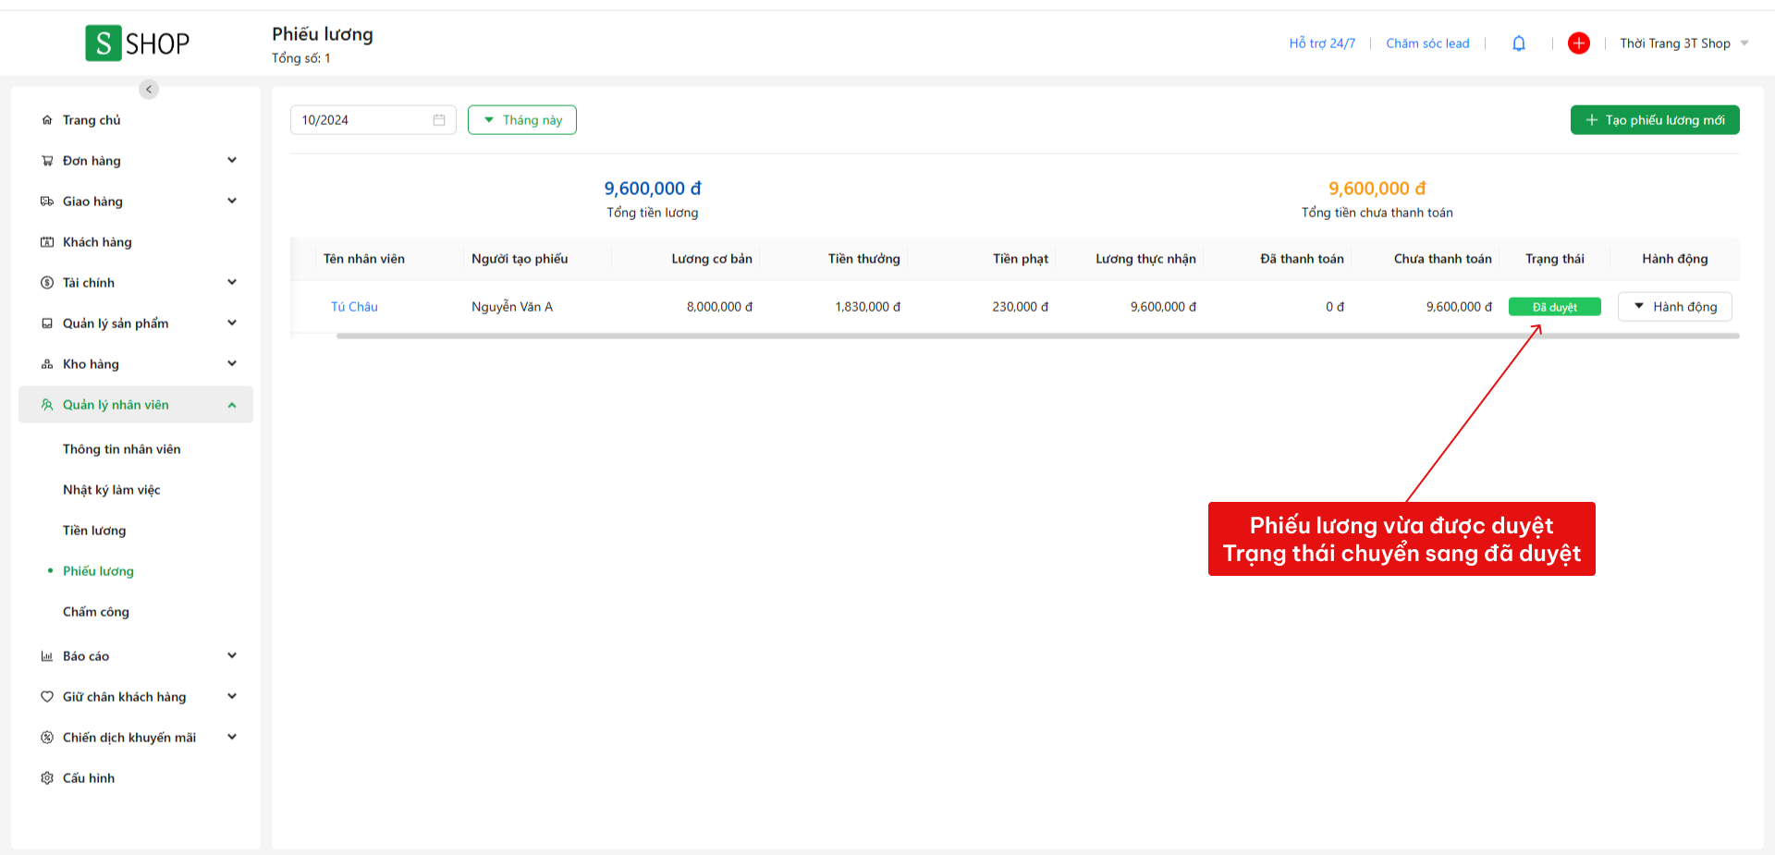1775x855 pixels.
Task: Click the Lương cơ bản column header
Action: pos(712,259)
